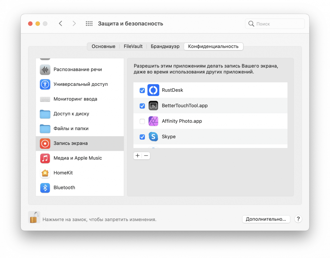Switch to the Брандмауэр tab
The height and width of the screenshot is (258, 330).
point(165,46)
